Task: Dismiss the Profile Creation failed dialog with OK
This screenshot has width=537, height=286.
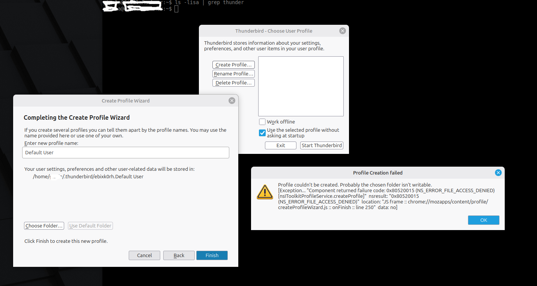Action: click(484, 220)
